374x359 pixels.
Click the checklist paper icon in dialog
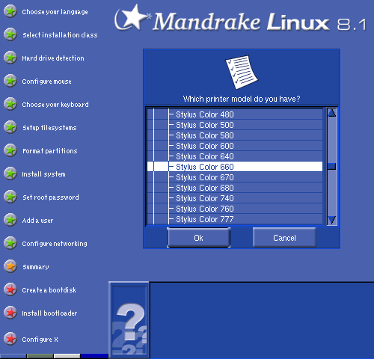[242, 72]
